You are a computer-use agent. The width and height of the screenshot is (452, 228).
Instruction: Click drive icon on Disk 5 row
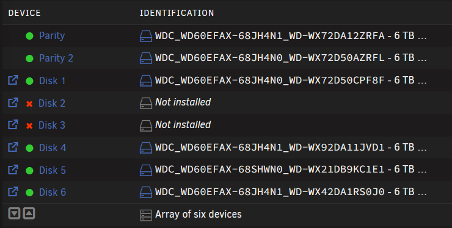coord(146,170)
